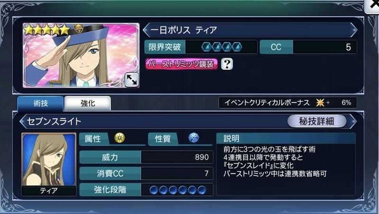Click the first 強化段階 blue orb
This screenshot has width=379, height=214.
(153, 190)
